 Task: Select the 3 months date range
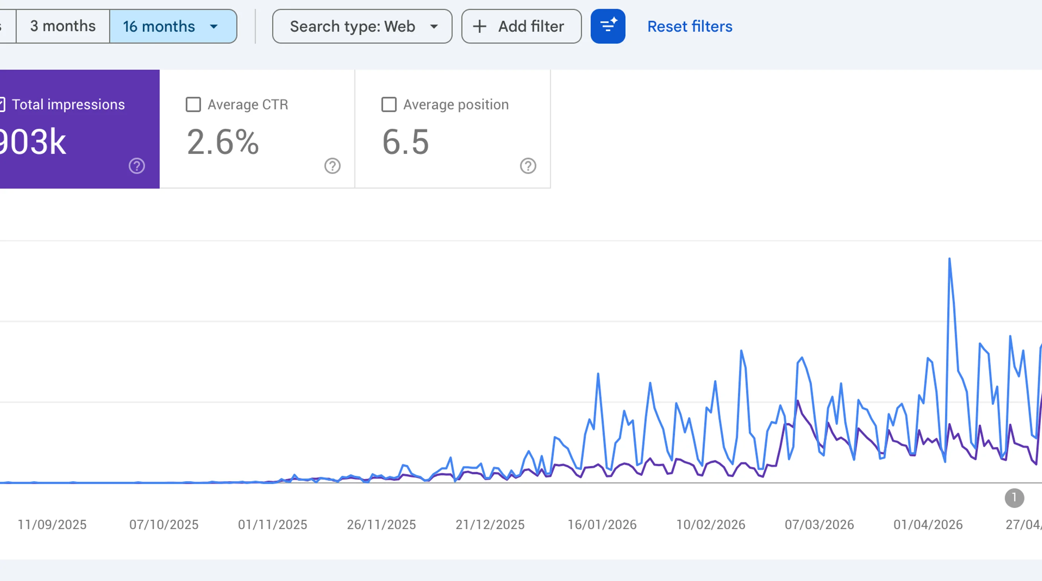pyautogui.click(x=63, y=26)
